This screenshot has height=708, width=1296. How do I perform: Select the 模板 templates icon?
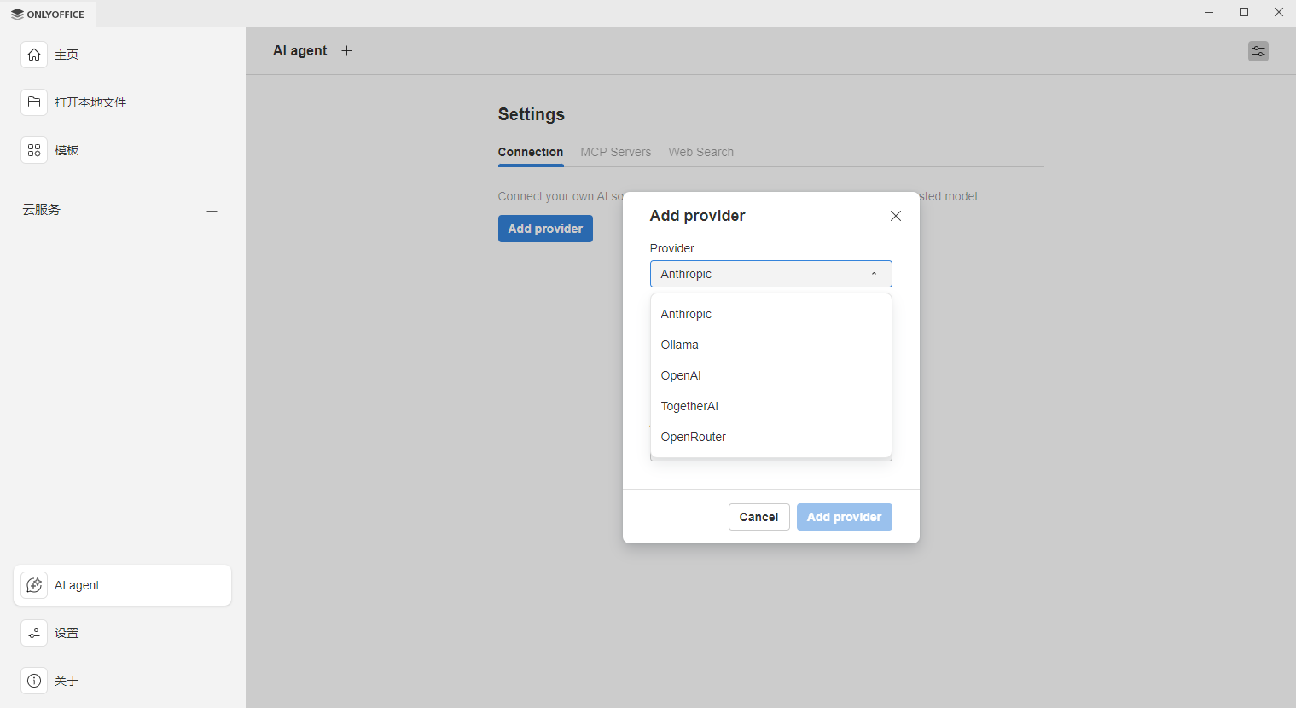click(34, 149)
